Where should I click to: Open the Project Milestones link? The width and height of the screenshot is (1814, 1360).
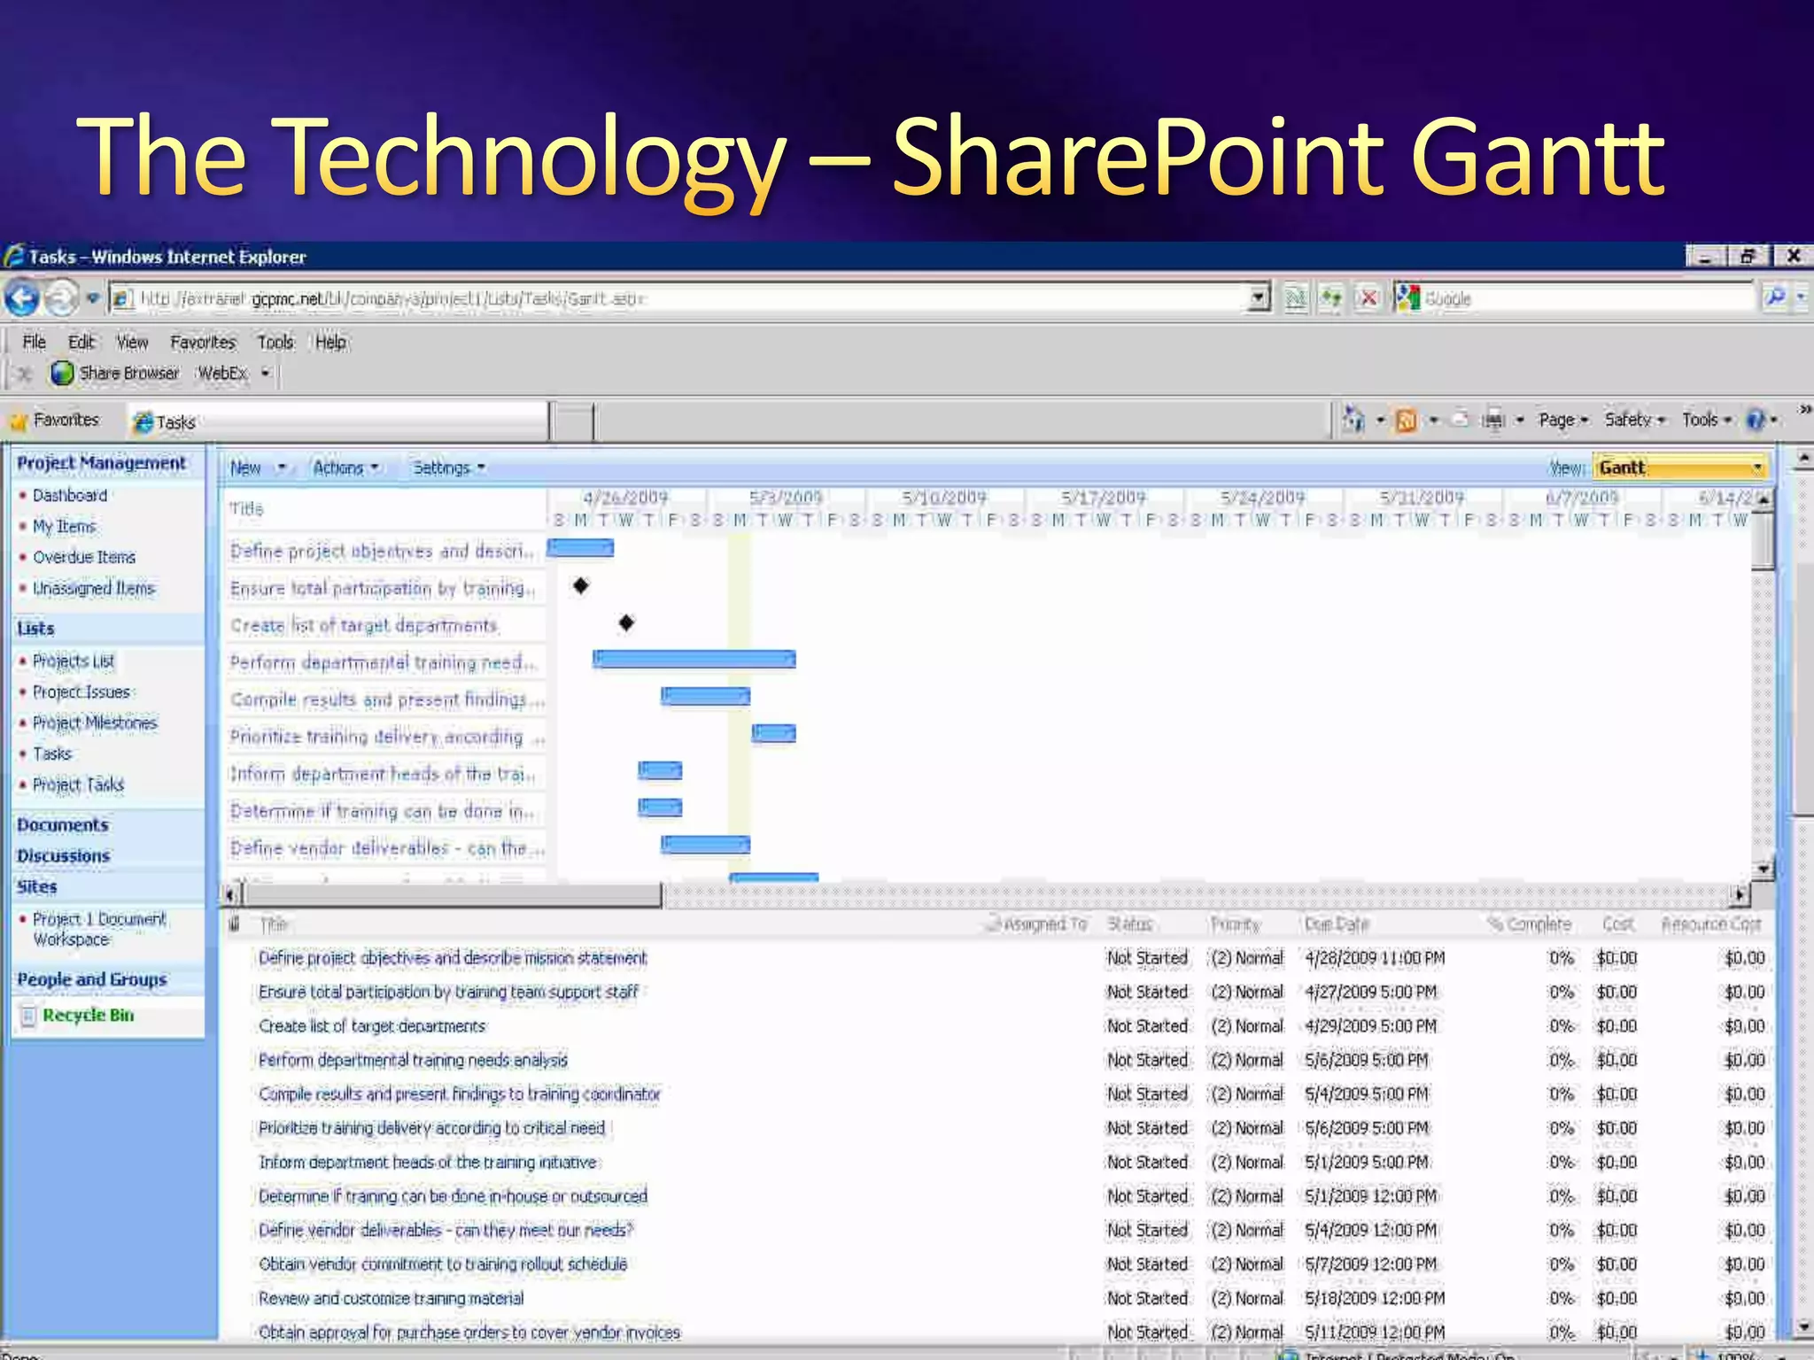pos(95,723)
